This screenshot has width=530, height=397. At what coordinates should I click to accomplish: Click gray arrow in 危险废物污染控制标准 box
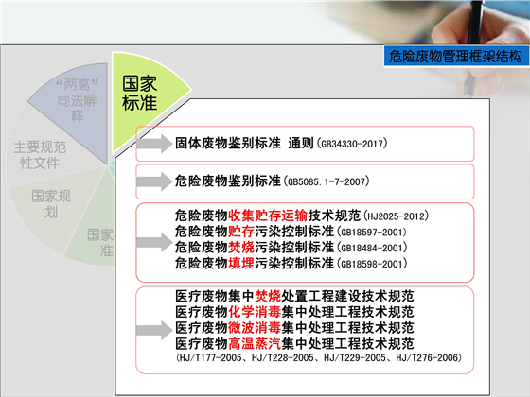tap(154, 242)
